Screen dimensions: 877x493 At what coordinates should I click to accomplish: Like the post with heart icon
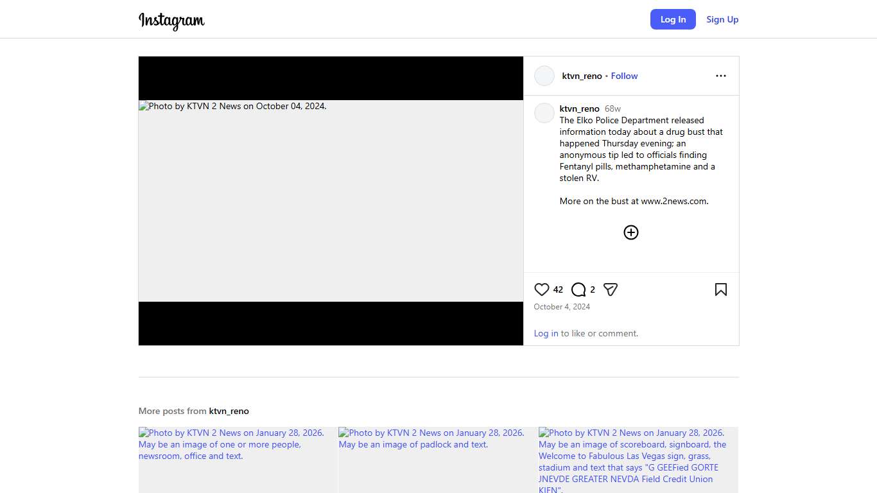[542, 290]
